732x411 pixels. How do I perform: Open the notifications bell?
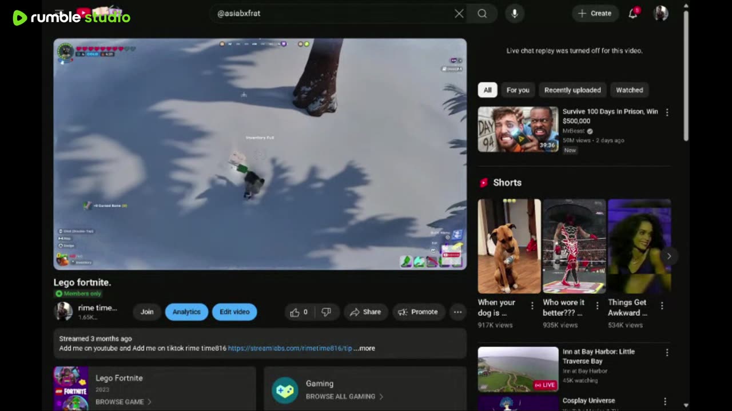point(633,13)
